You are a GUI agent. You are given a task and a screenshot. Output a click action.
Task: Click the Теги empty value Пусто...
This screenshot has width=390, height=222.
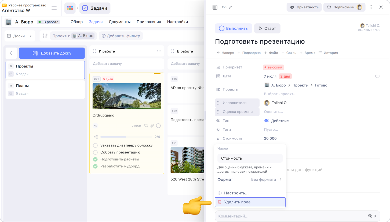click(271, 130)
